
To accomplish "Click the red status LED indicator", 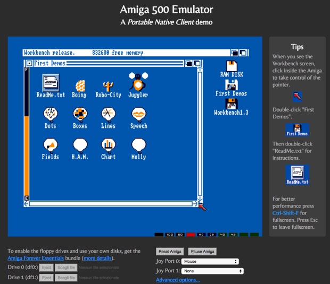I will point(191,235).
